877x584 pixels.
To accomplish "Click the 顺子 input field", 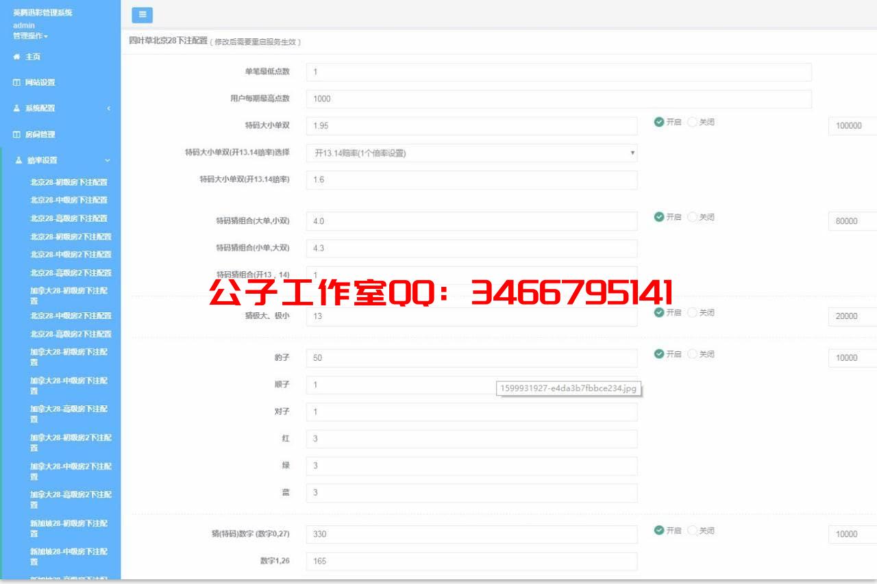I will pyautogui.click(x=471, y=385).
